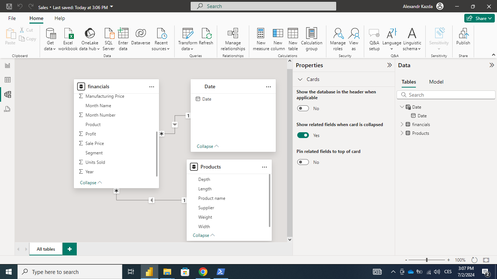Viewport: 497px width, 279px height.
Task: Click the title bar Search box
Action: click(x=263, y=6)
